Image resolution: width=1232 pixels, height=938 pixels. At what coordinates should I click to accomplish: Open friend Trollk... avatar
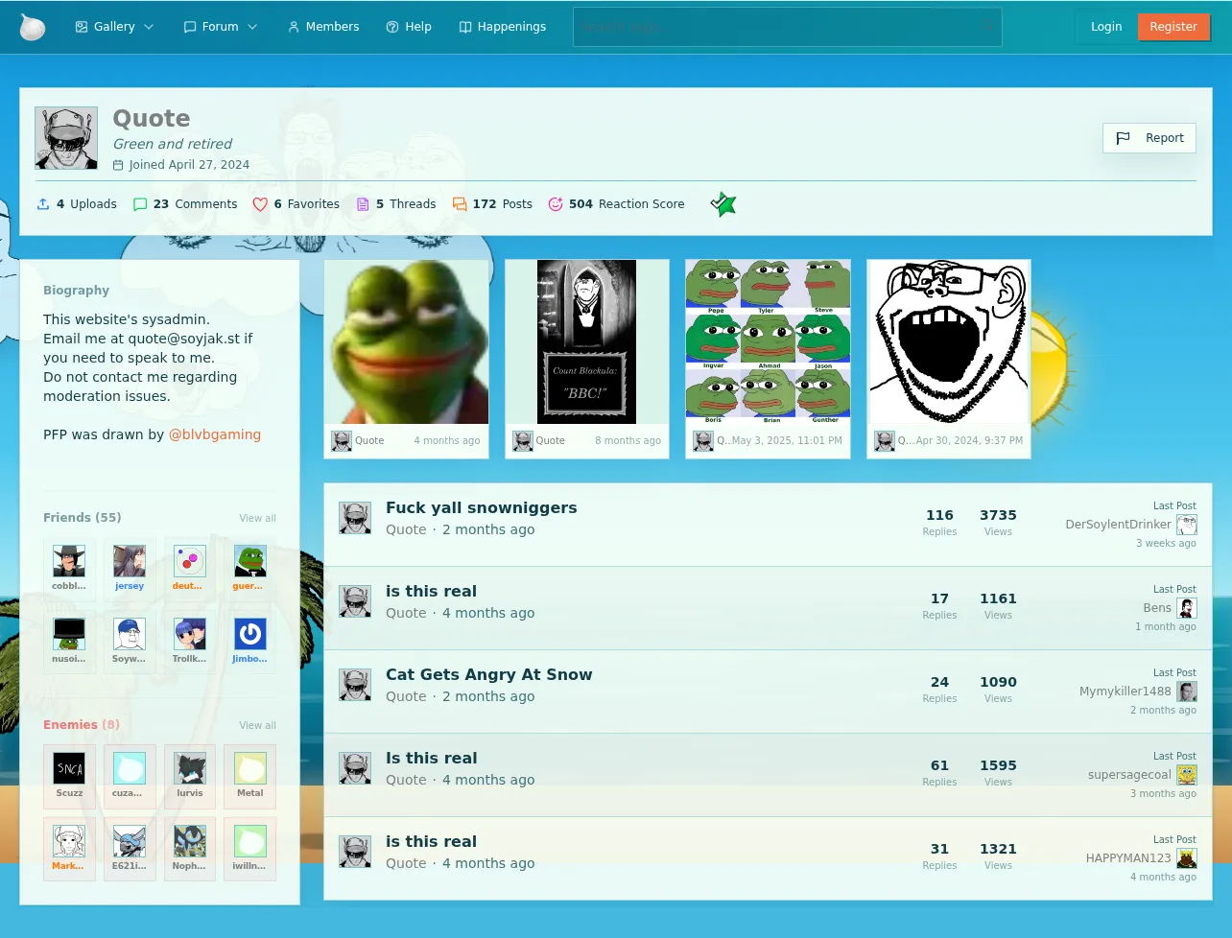click(x=190, y=634)
